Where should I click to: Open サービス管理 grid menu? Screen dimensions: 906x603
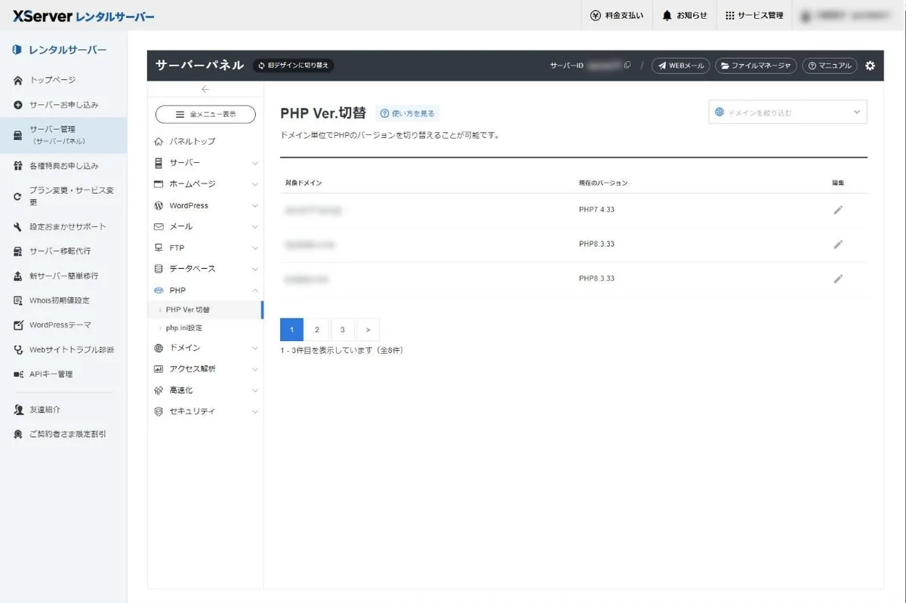tap(754, 15)
